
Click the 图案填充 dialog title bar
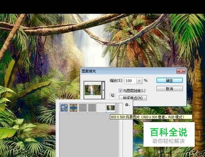pyautogui.click(x=133, y=71)
